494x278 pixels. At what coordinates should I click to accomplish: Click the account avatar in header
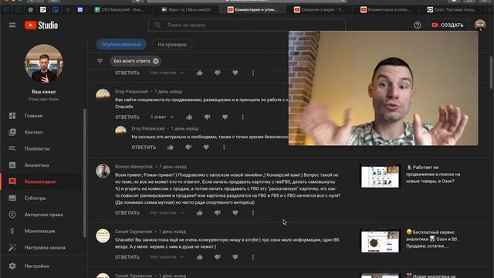pos(480,25)
